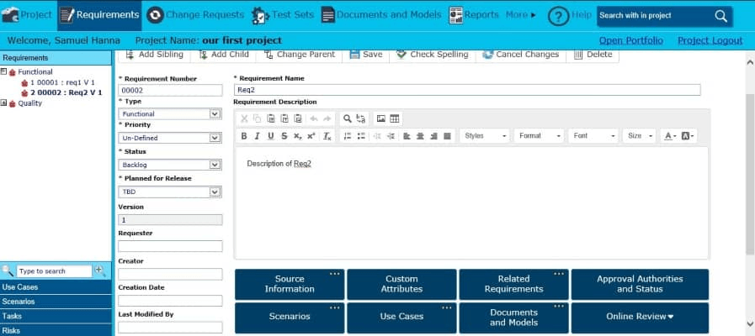Open Documents and Models in top nav
Image resolution: width=755 pixels, height=336 pixels.
[x=381, y=15]
